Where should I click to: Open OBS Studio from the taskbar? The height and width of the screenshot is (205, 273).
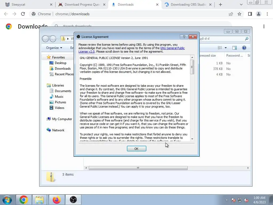(x=73, y=200)
